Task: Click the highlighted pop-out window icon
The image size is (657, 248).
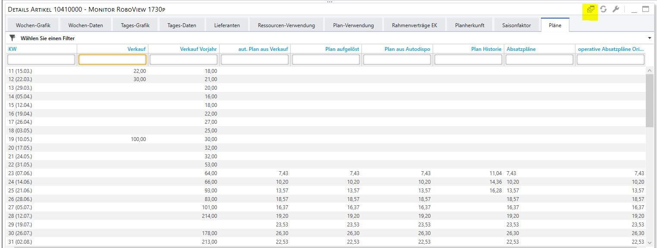Action: coord(591,9)
